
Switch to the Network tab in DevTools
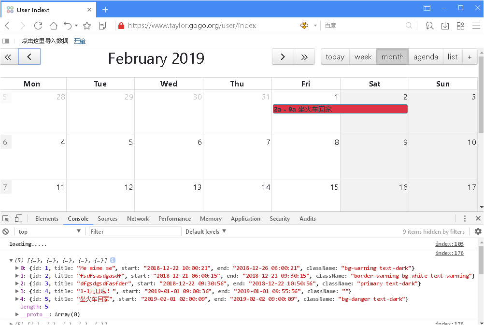138,218
